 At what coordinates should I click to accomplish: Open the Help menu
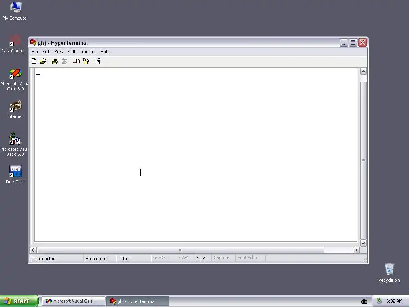point(105,52)
